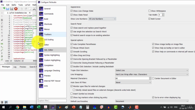Open File Explorer from the taskbar

24,107
